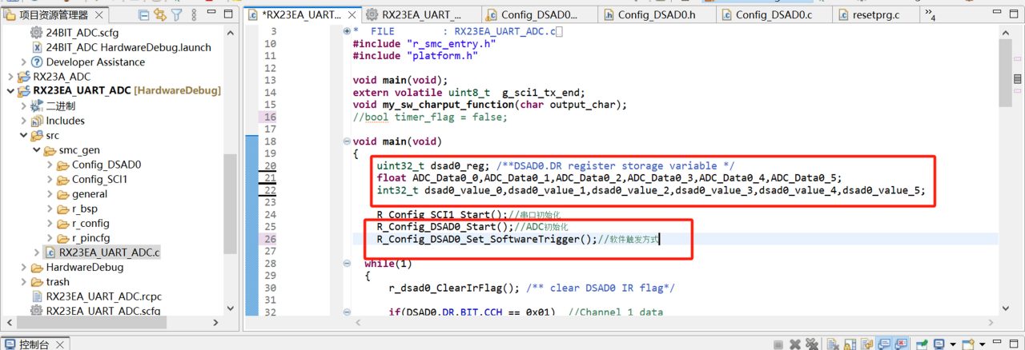The image size is (1025, 350).
Task: Open project explorer view menu (three dots)
Action: [x=192, y=14]
